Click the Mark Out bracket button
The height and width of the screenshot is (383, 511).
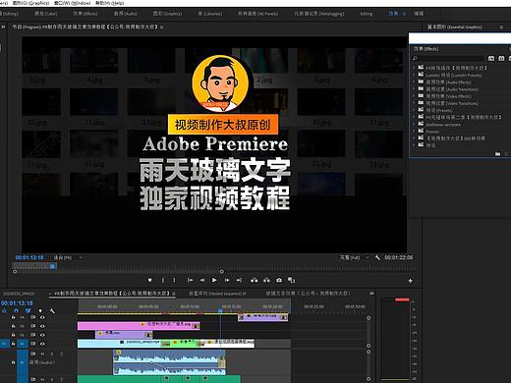[174, 280]
